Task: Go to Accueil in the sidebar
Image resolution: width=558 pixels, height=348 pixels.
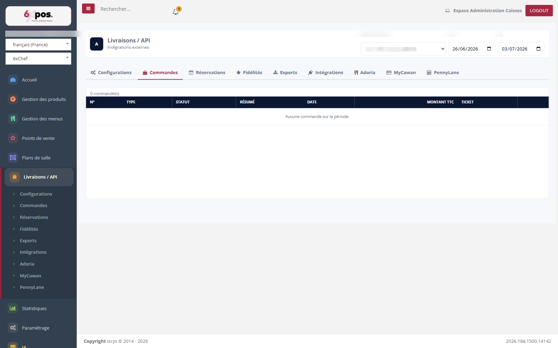Action: [29, 80]
